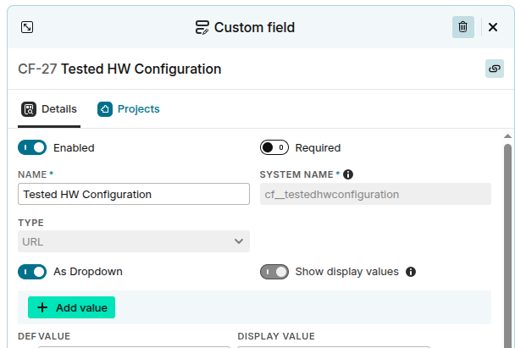The width and height of the screenshot is (515, 348).
Task: Click scrollbar up arrow
Action: tap(507, 136)
